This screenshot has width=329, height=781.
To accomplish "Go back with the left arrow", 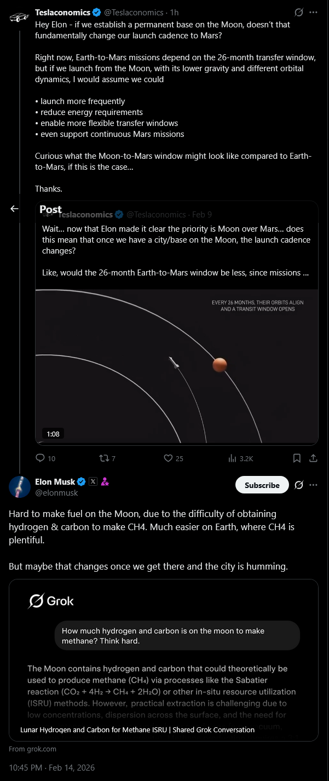I will tap(14, 209).
